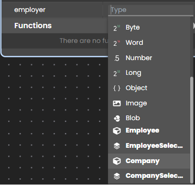Click the Type input field for employer
The width and height of the screenshot is (195, 185).
click(x=151, y=10)
